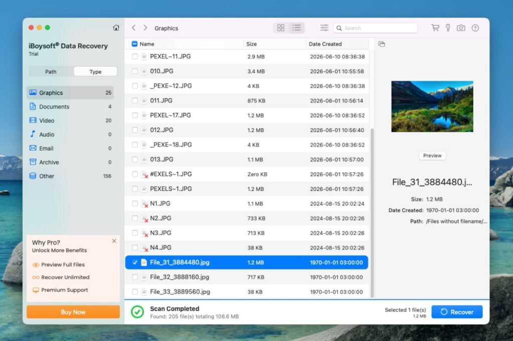Image resolution: width=513 pixels, height=341 pixels.
Task: Check the box for 010.JPG
Action: point(135,71)
